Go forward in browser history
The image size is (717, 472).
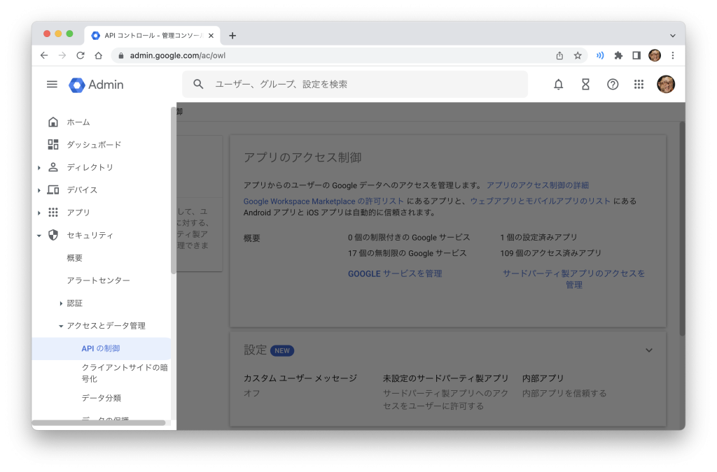point(62,55)
